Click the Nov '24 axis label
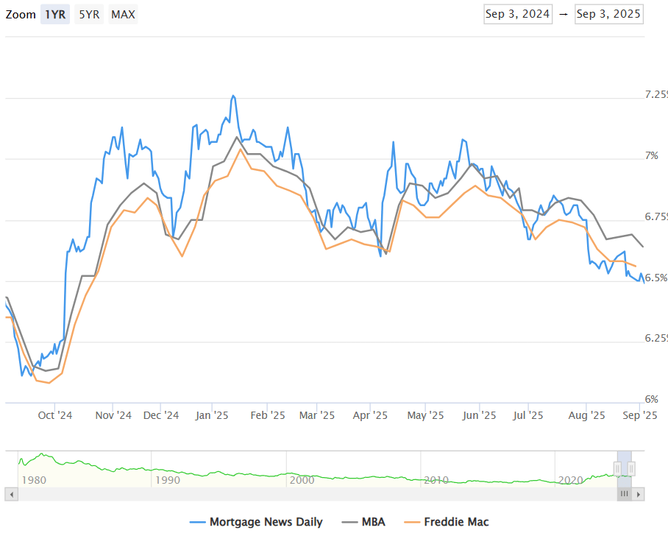668x536 pixels. click(113, 415)
